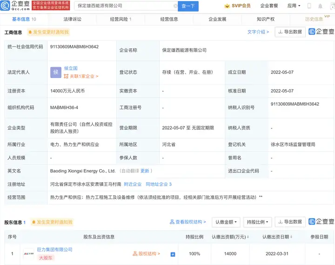Clear the search box with the X icon
The image size is (335, 265).
175,6
